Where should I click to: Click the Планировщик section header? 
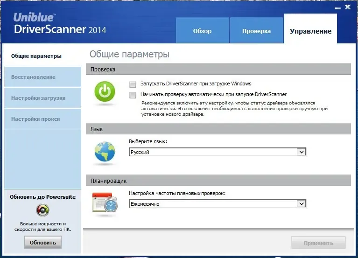coord(218,181)
